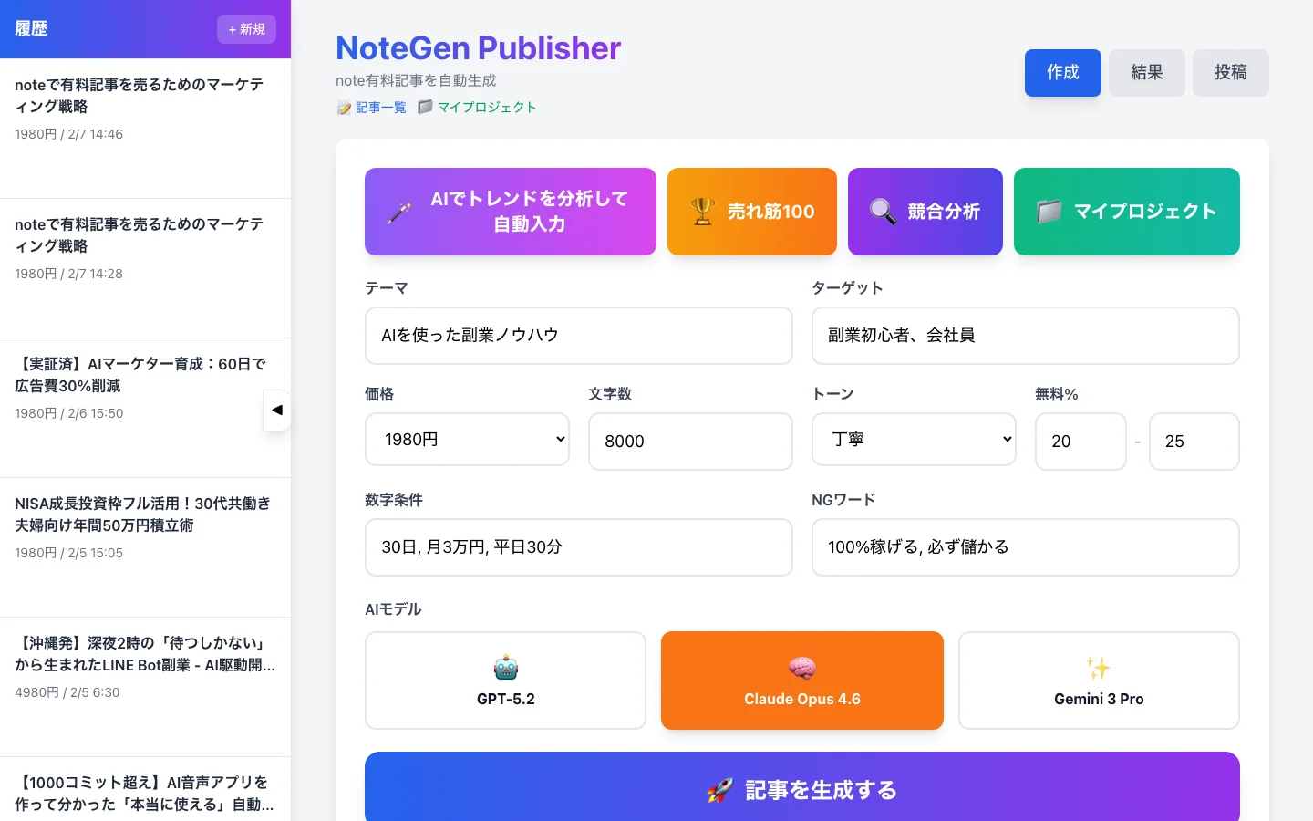The height and width of the screenshot is (821, 1313).
Task: Launch competitor analysis via the magnifier icon
Action: point(882,212)
